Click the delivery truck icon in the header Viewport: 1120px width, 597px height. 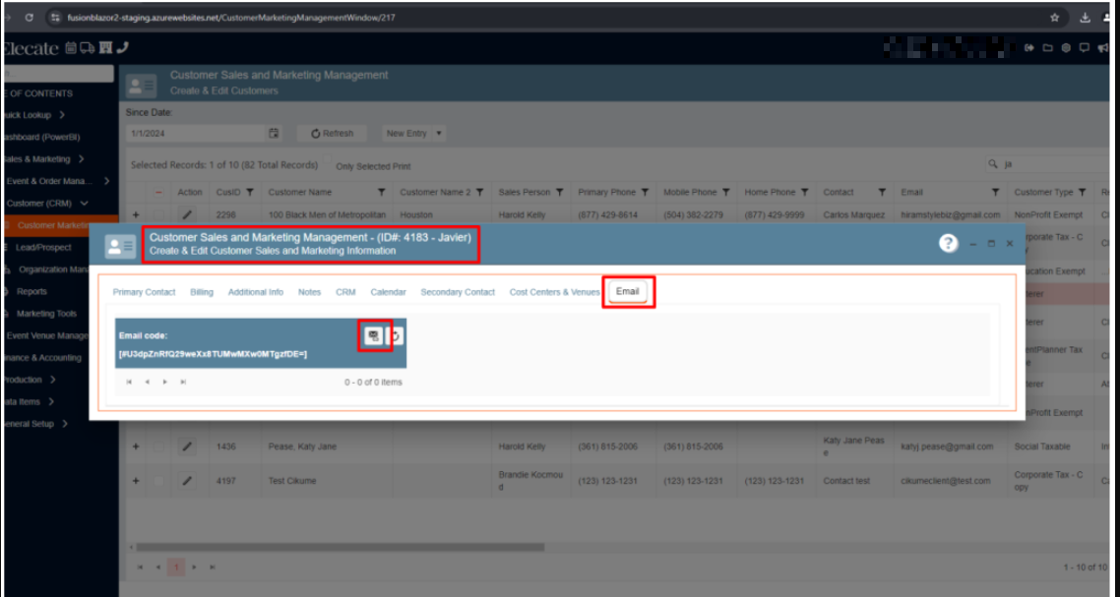click(x=88, y=47)
